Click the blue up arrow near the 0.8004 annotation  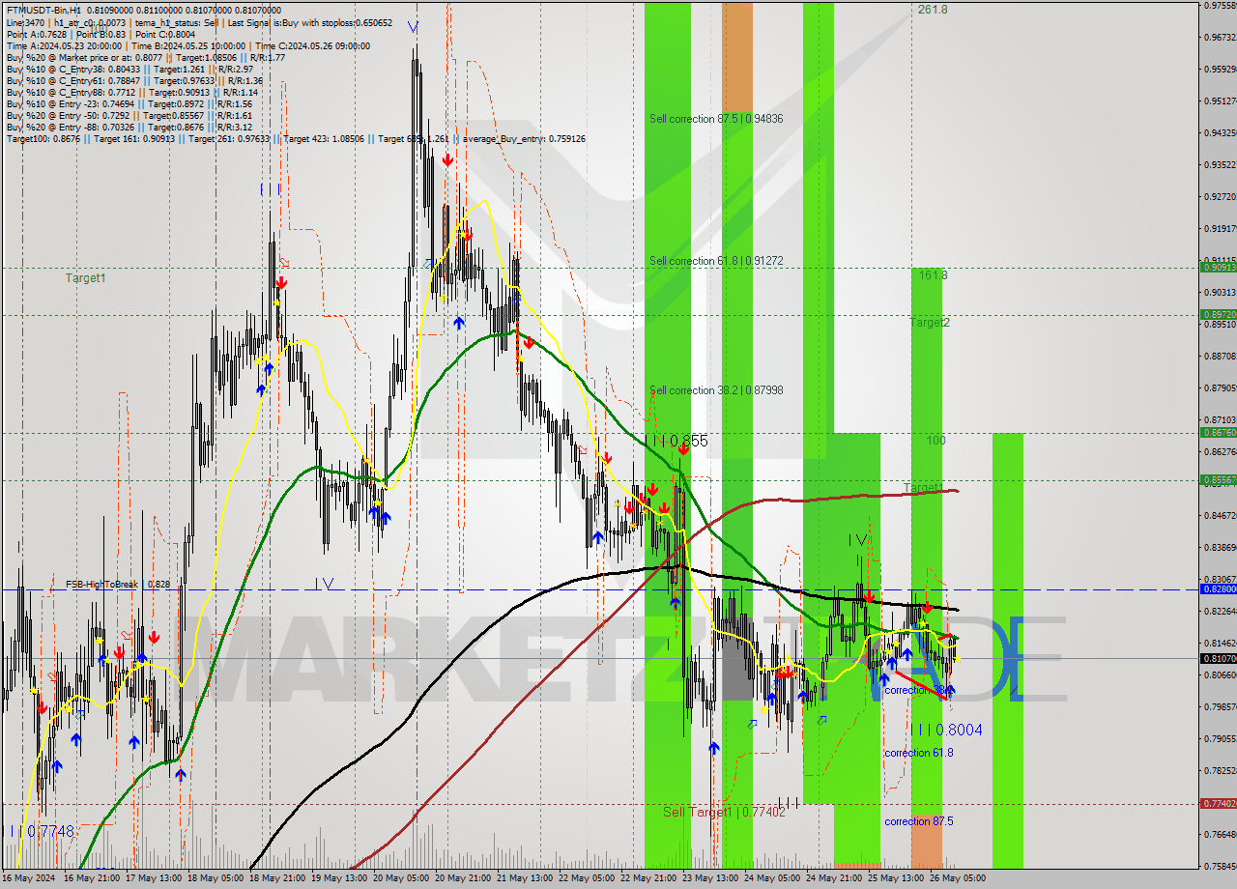click(951, 690)
